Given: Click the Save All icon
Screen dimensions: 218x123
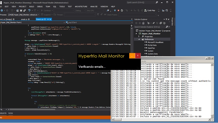Looking at the screenshot, I should click(x=25, y=10).
